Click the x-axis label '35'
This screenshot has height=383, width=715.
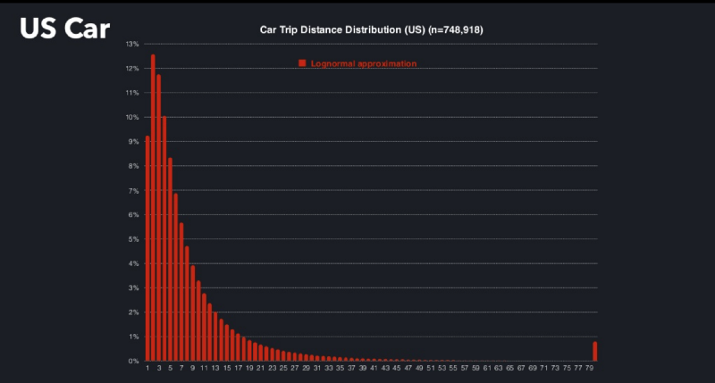pos(341,368)
